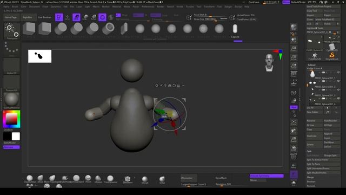Open the Render menu
Viewport: 346px width, 195px height.
(161, 6)
